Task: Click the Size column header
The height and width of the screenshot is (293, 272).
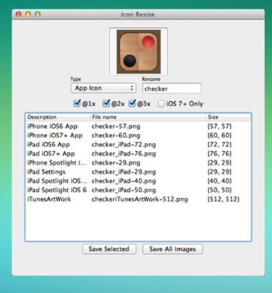Action: (228, 117)
